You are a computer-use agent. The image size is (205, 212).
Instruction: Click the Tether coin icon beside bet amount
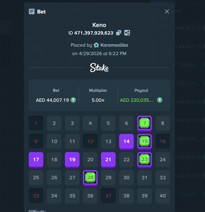pyautogui.click(x=73, y=100)
